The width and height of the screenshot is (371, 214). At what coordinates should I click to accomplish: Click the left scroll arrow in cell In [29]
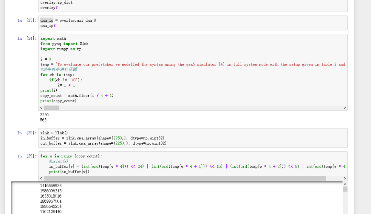[x=41, y=178]
